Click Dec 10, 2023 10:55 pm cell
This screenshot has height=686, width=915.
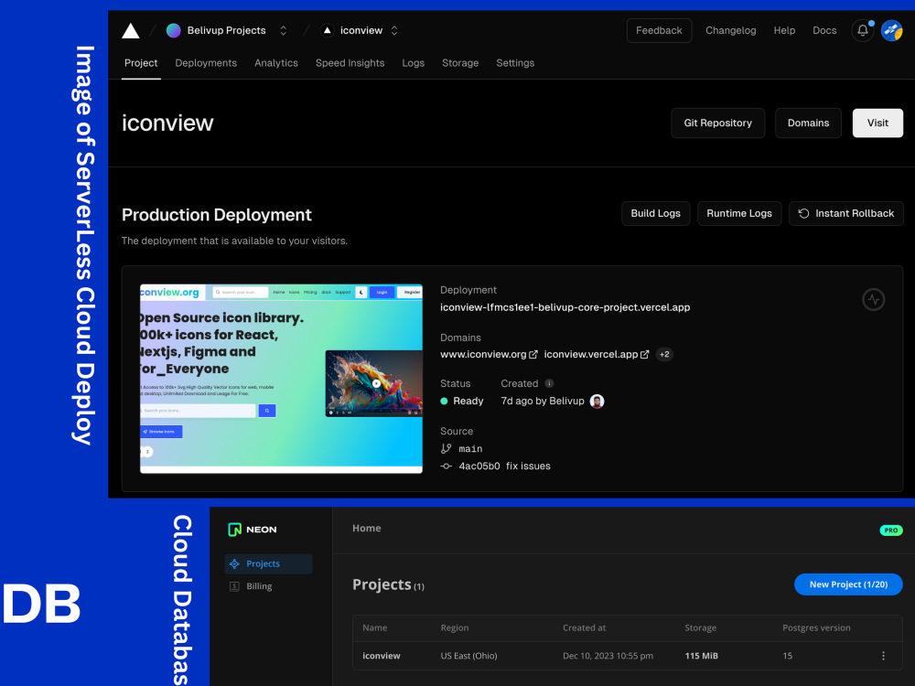coord(608,656)
